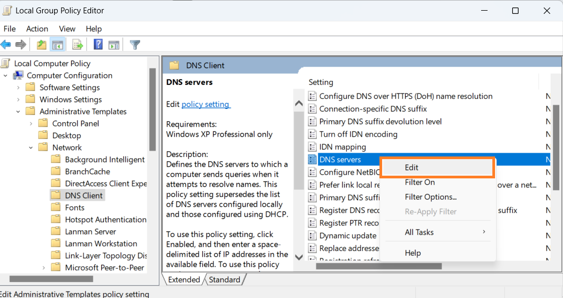Select Filter Options... in context menu
Viewport: 563px width, 298px height.
click(x=430, y=197)
